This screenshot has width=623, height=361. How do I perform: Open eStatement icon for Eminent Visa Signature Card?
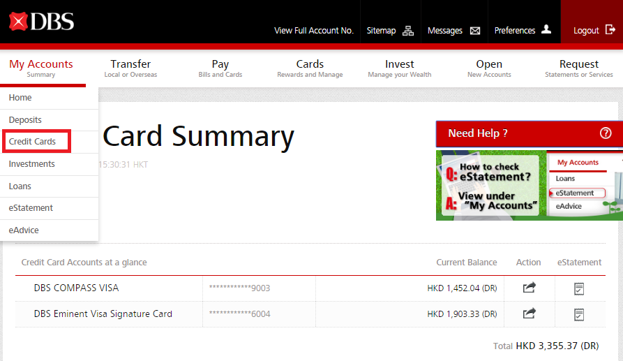[578, 314]
